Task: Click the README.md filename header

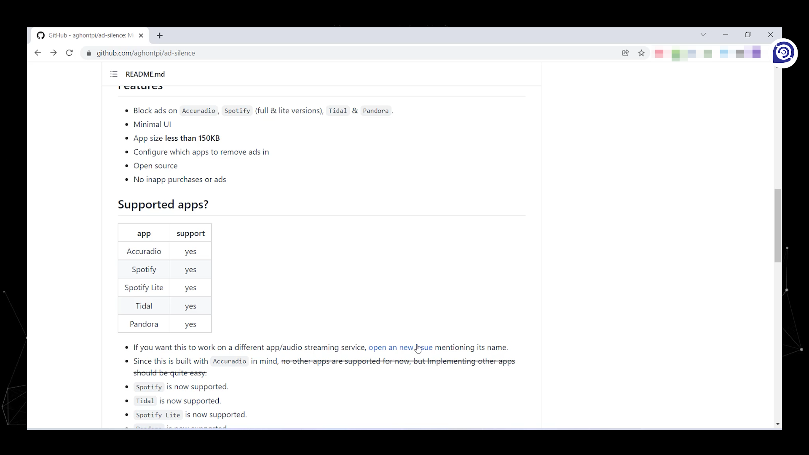Action: tap(145, 74)
